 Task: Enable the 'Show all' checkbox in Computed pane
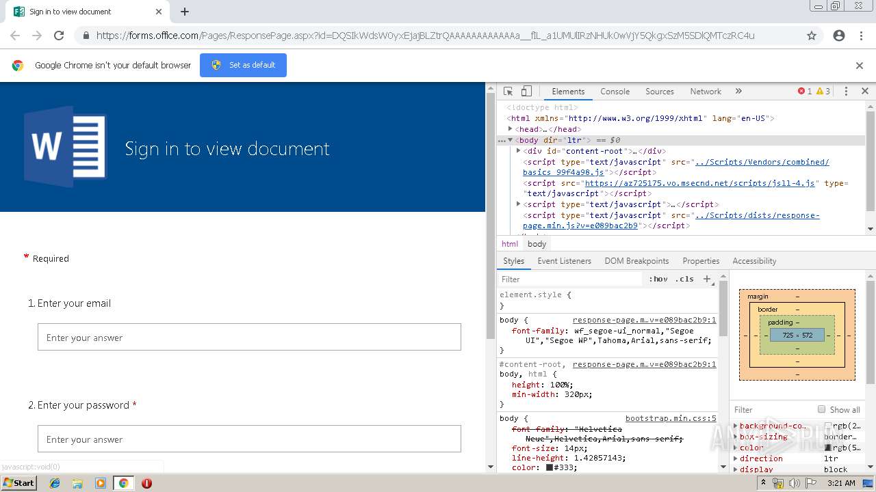(821, 409)
